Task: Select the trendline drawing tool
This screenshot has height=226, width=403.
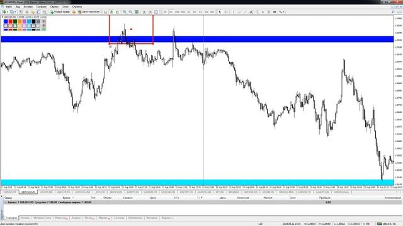Action: 245,12
